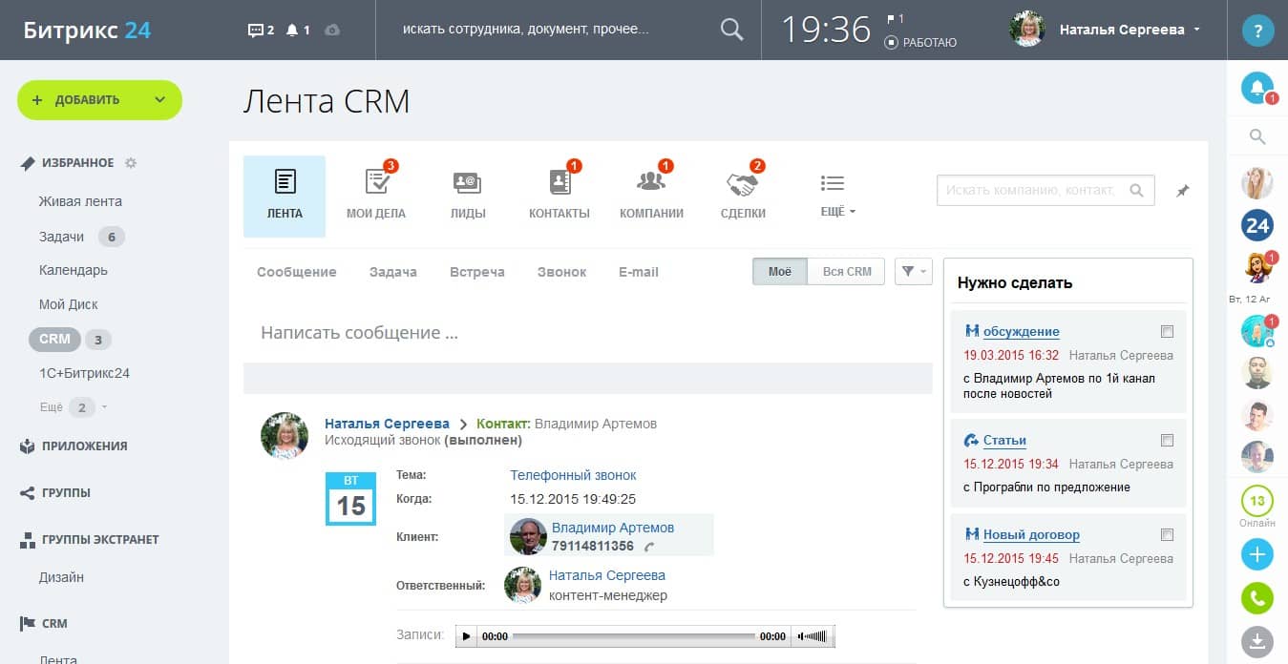
Task: Open the Владимир Артемов client link
Action: [612, 528]
